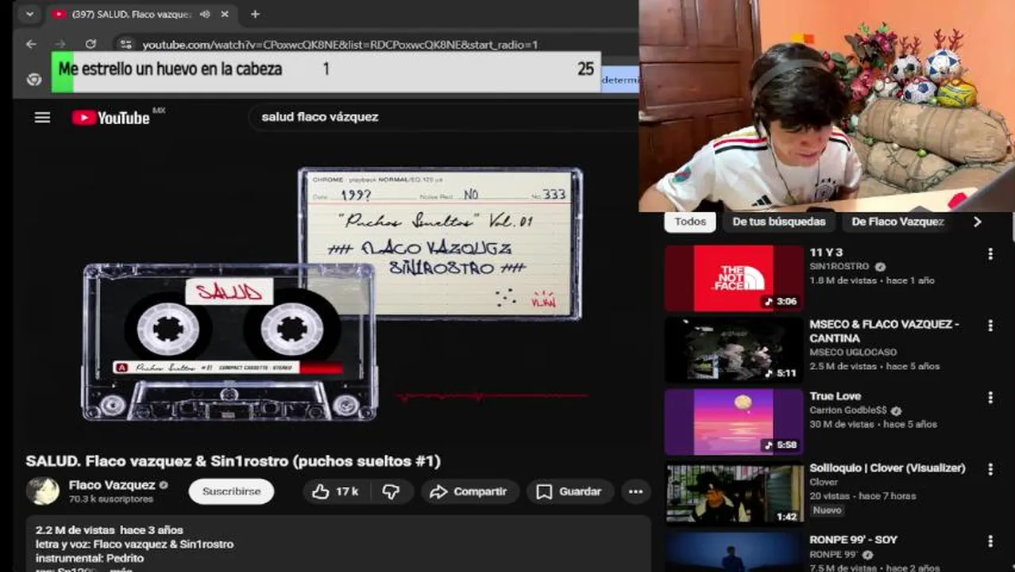The image size is (1015, 572).
Task: Click the SIN1ROSTRO channel name
Action: pos(839,267)
